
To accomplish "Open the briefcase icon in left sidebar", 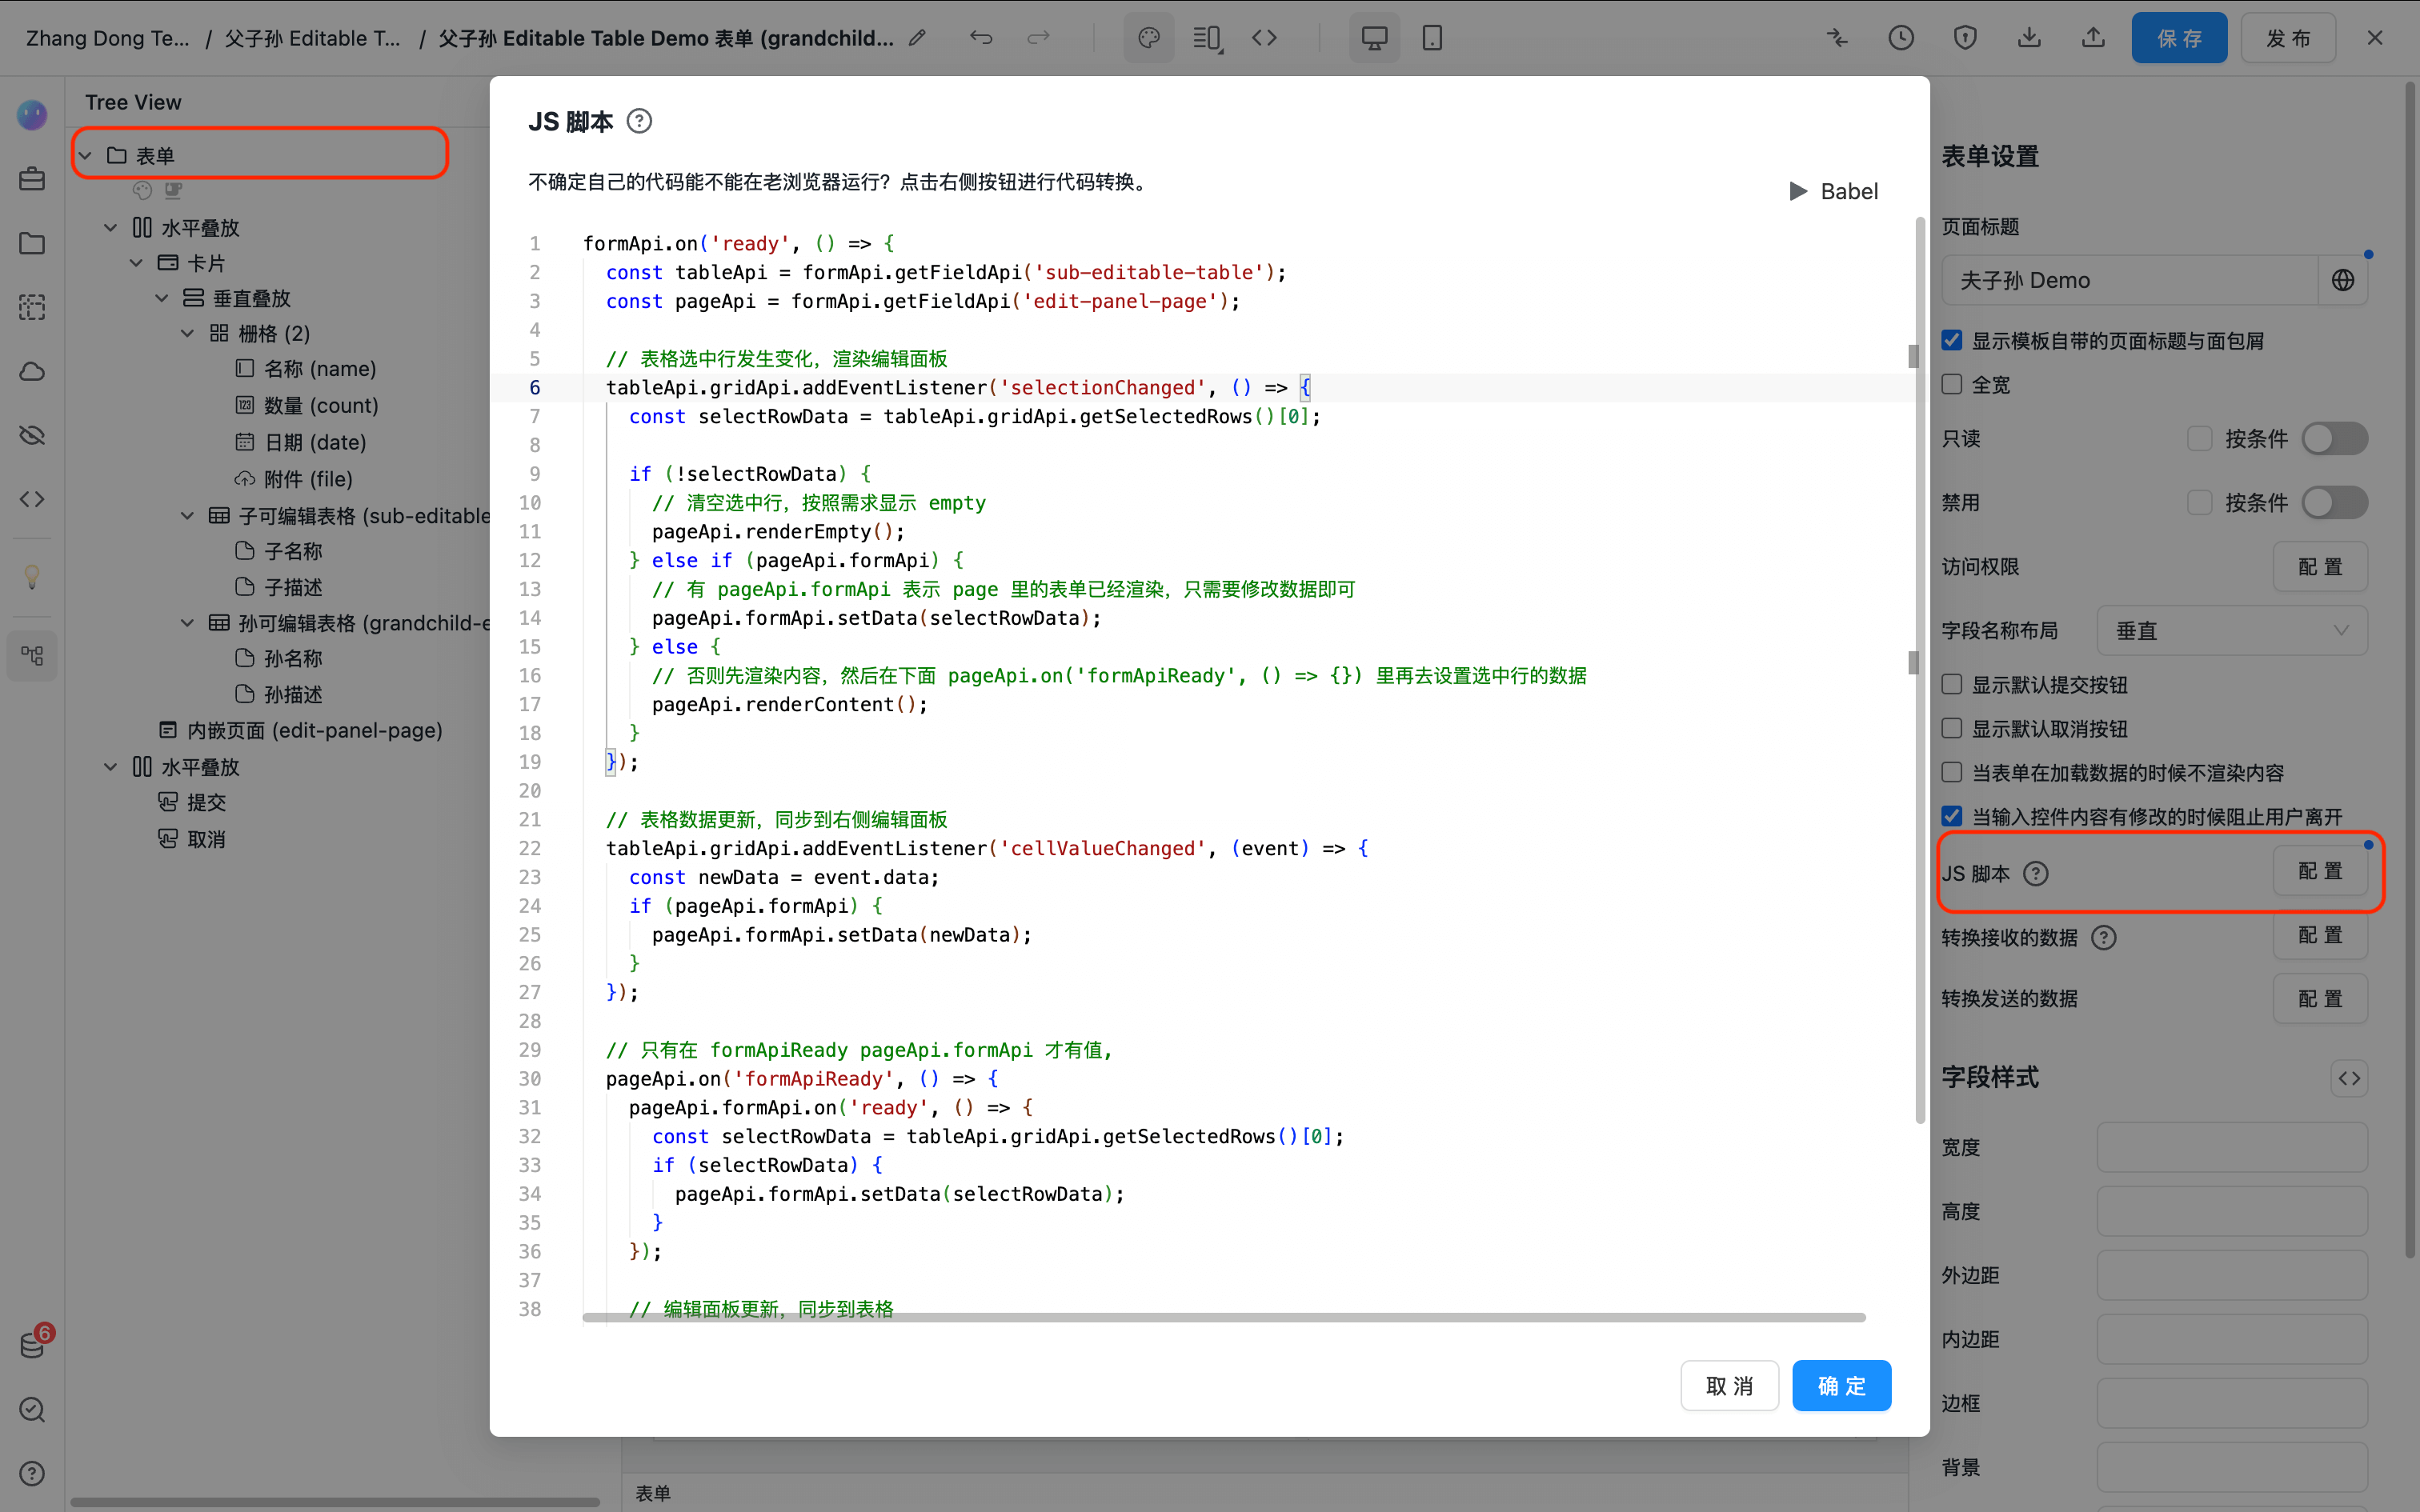I will [32, 179].
